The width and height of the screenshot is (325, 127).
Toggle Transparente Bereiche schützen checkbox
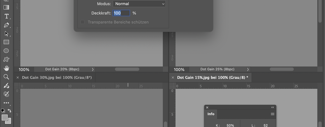(x=82, y=22)
